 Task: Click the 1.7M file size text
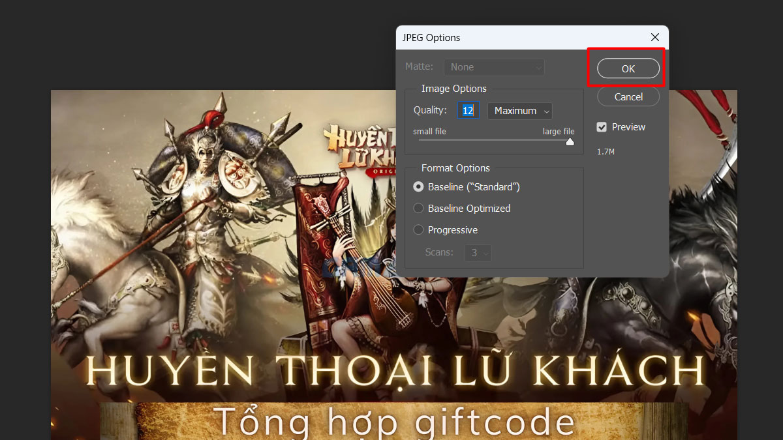606,152
